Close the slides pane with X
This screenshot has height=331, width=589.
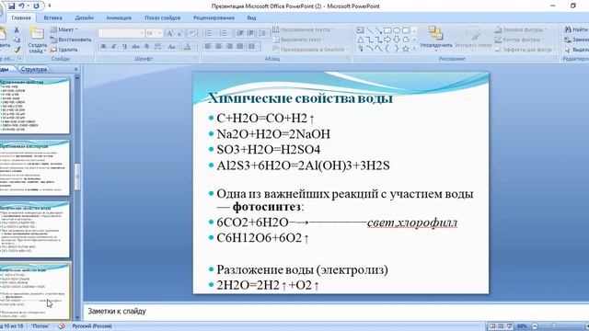(x=75, y=69)
